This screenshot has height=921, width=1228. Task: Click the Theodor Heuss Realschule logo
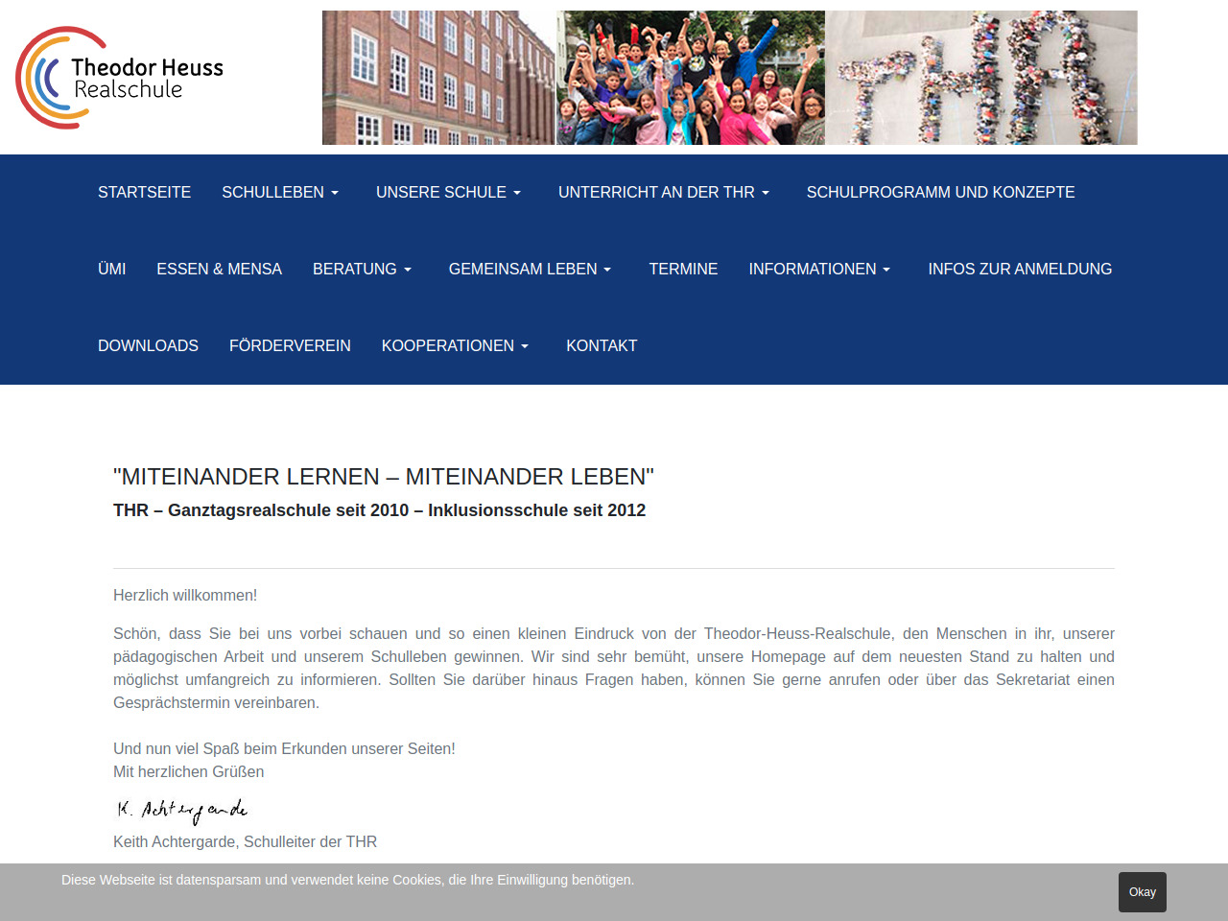(120, 78)
